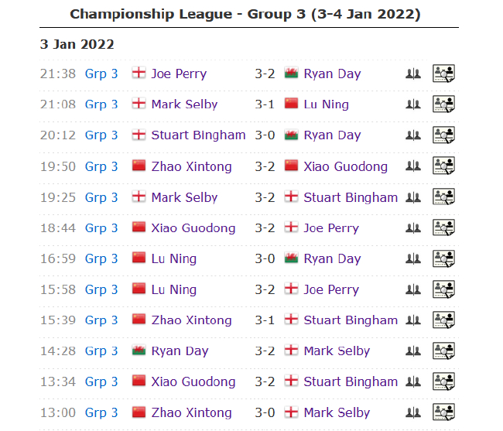Open Stuart Bingham's player page from the 20:12 match
The image size is (503, 431).
198,135
